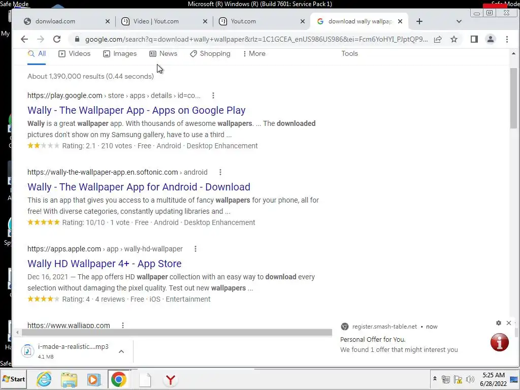520x390 pixels.
Task: Open options for softonic.com result
Action: pyautogui.click(x=220, y=172)
